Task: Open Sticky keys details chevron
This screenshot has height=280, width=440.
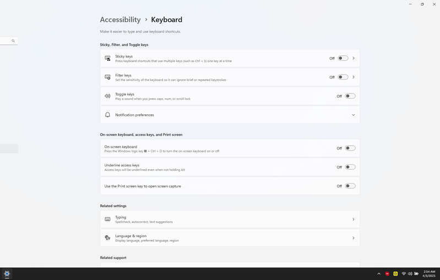Action: click(354, 58)
